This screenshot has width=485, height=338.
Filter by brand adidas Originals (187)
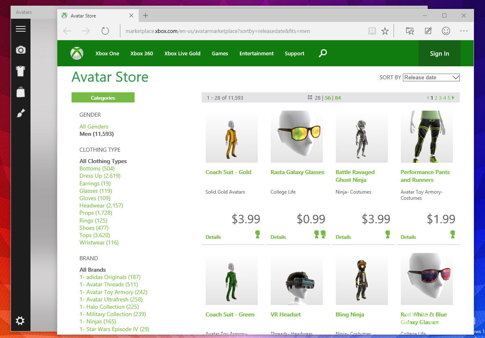(x=110, y=277)
